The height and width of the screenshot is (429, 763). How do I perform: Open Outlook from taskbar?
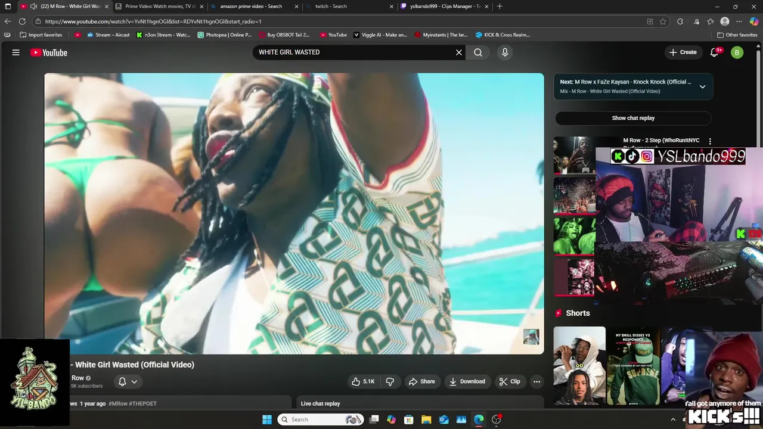pyautogui.click(x=443, y=419)
